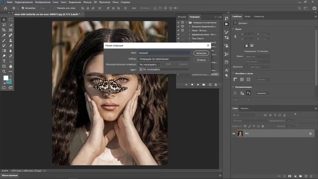The width and height of the screenshot is (318, 179).
Task: Click the search icon at top right
Action: 300,8
